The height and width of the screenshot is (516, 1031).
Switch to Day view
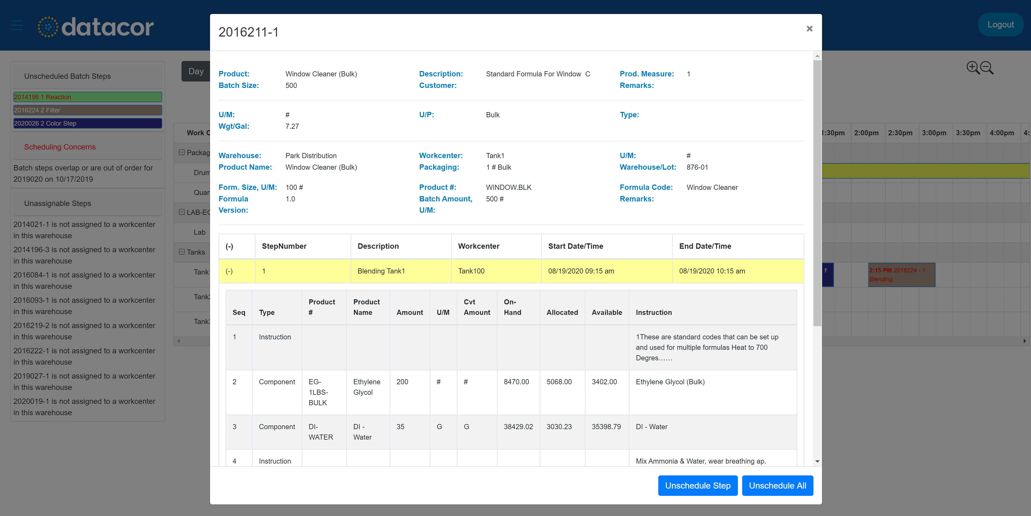tap(196, 71)
